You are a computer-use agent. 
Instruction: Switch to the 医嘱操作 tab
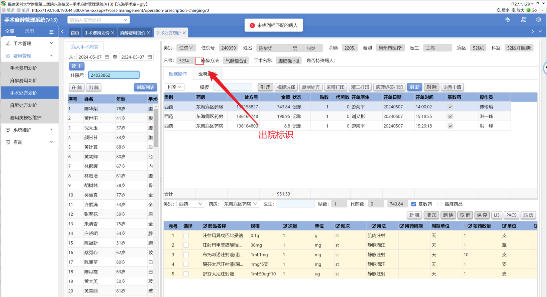pos(178,74)
